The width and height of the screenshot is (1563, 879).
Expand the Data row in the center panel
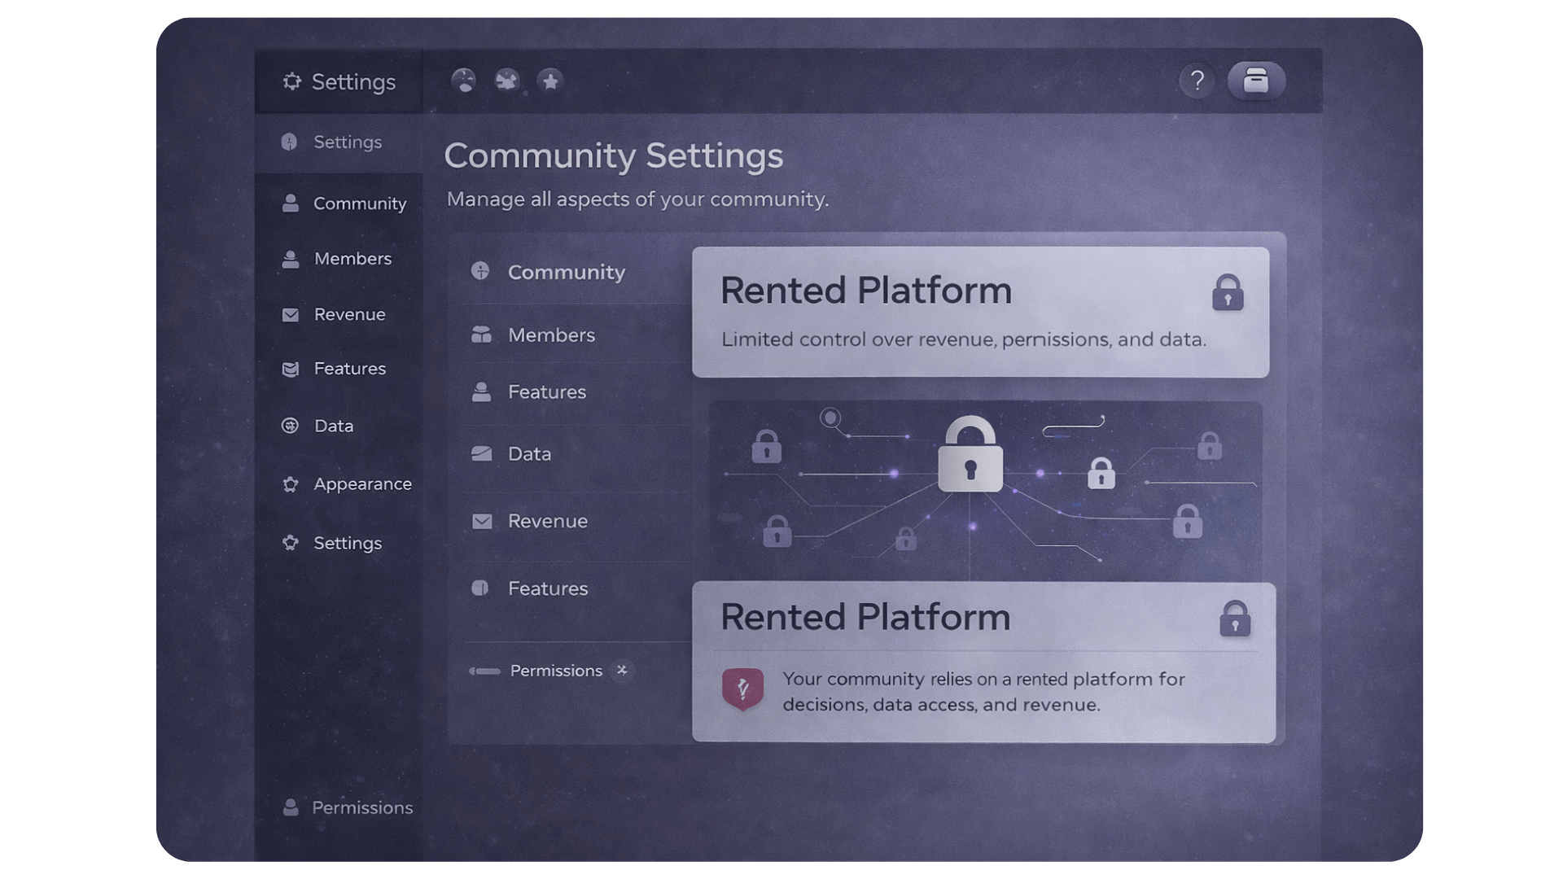pyautogui.click(x=529, y=453)
